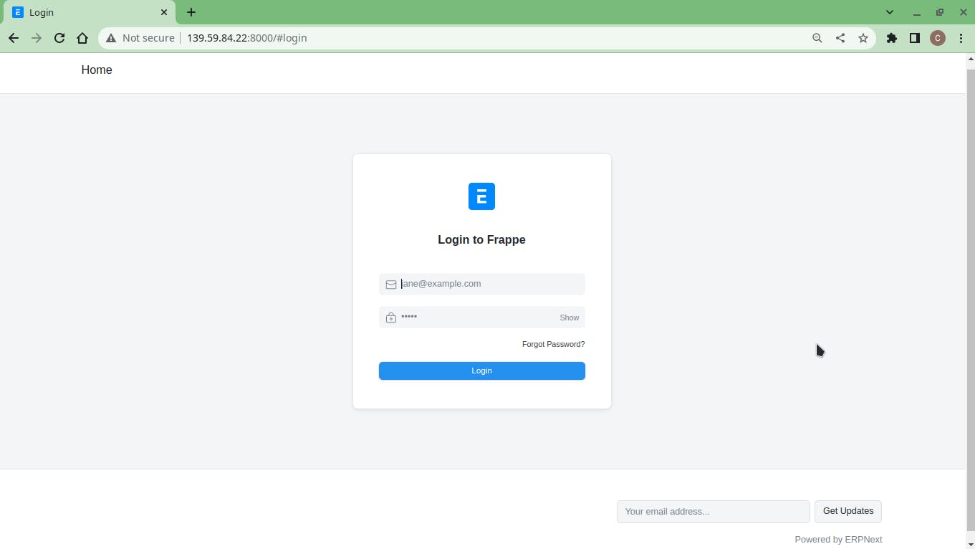Click the address bar URL
The width and height of the screenshot is (975, 549).
tap(247, 38)
